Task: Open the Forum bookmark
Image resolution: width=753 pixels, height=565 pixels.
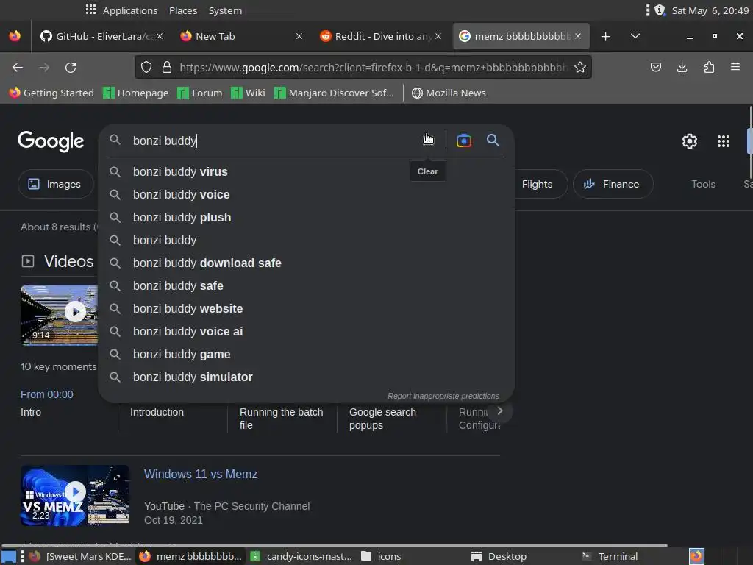Action: 200,93
